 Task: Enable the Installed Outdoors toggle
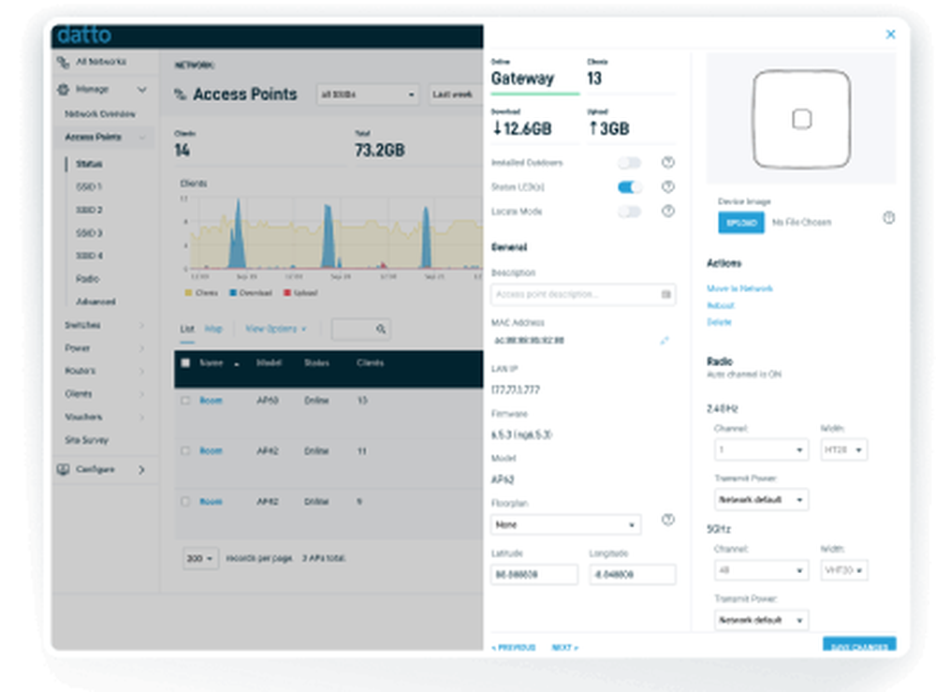pyautogui.click(x=628, y=162)
